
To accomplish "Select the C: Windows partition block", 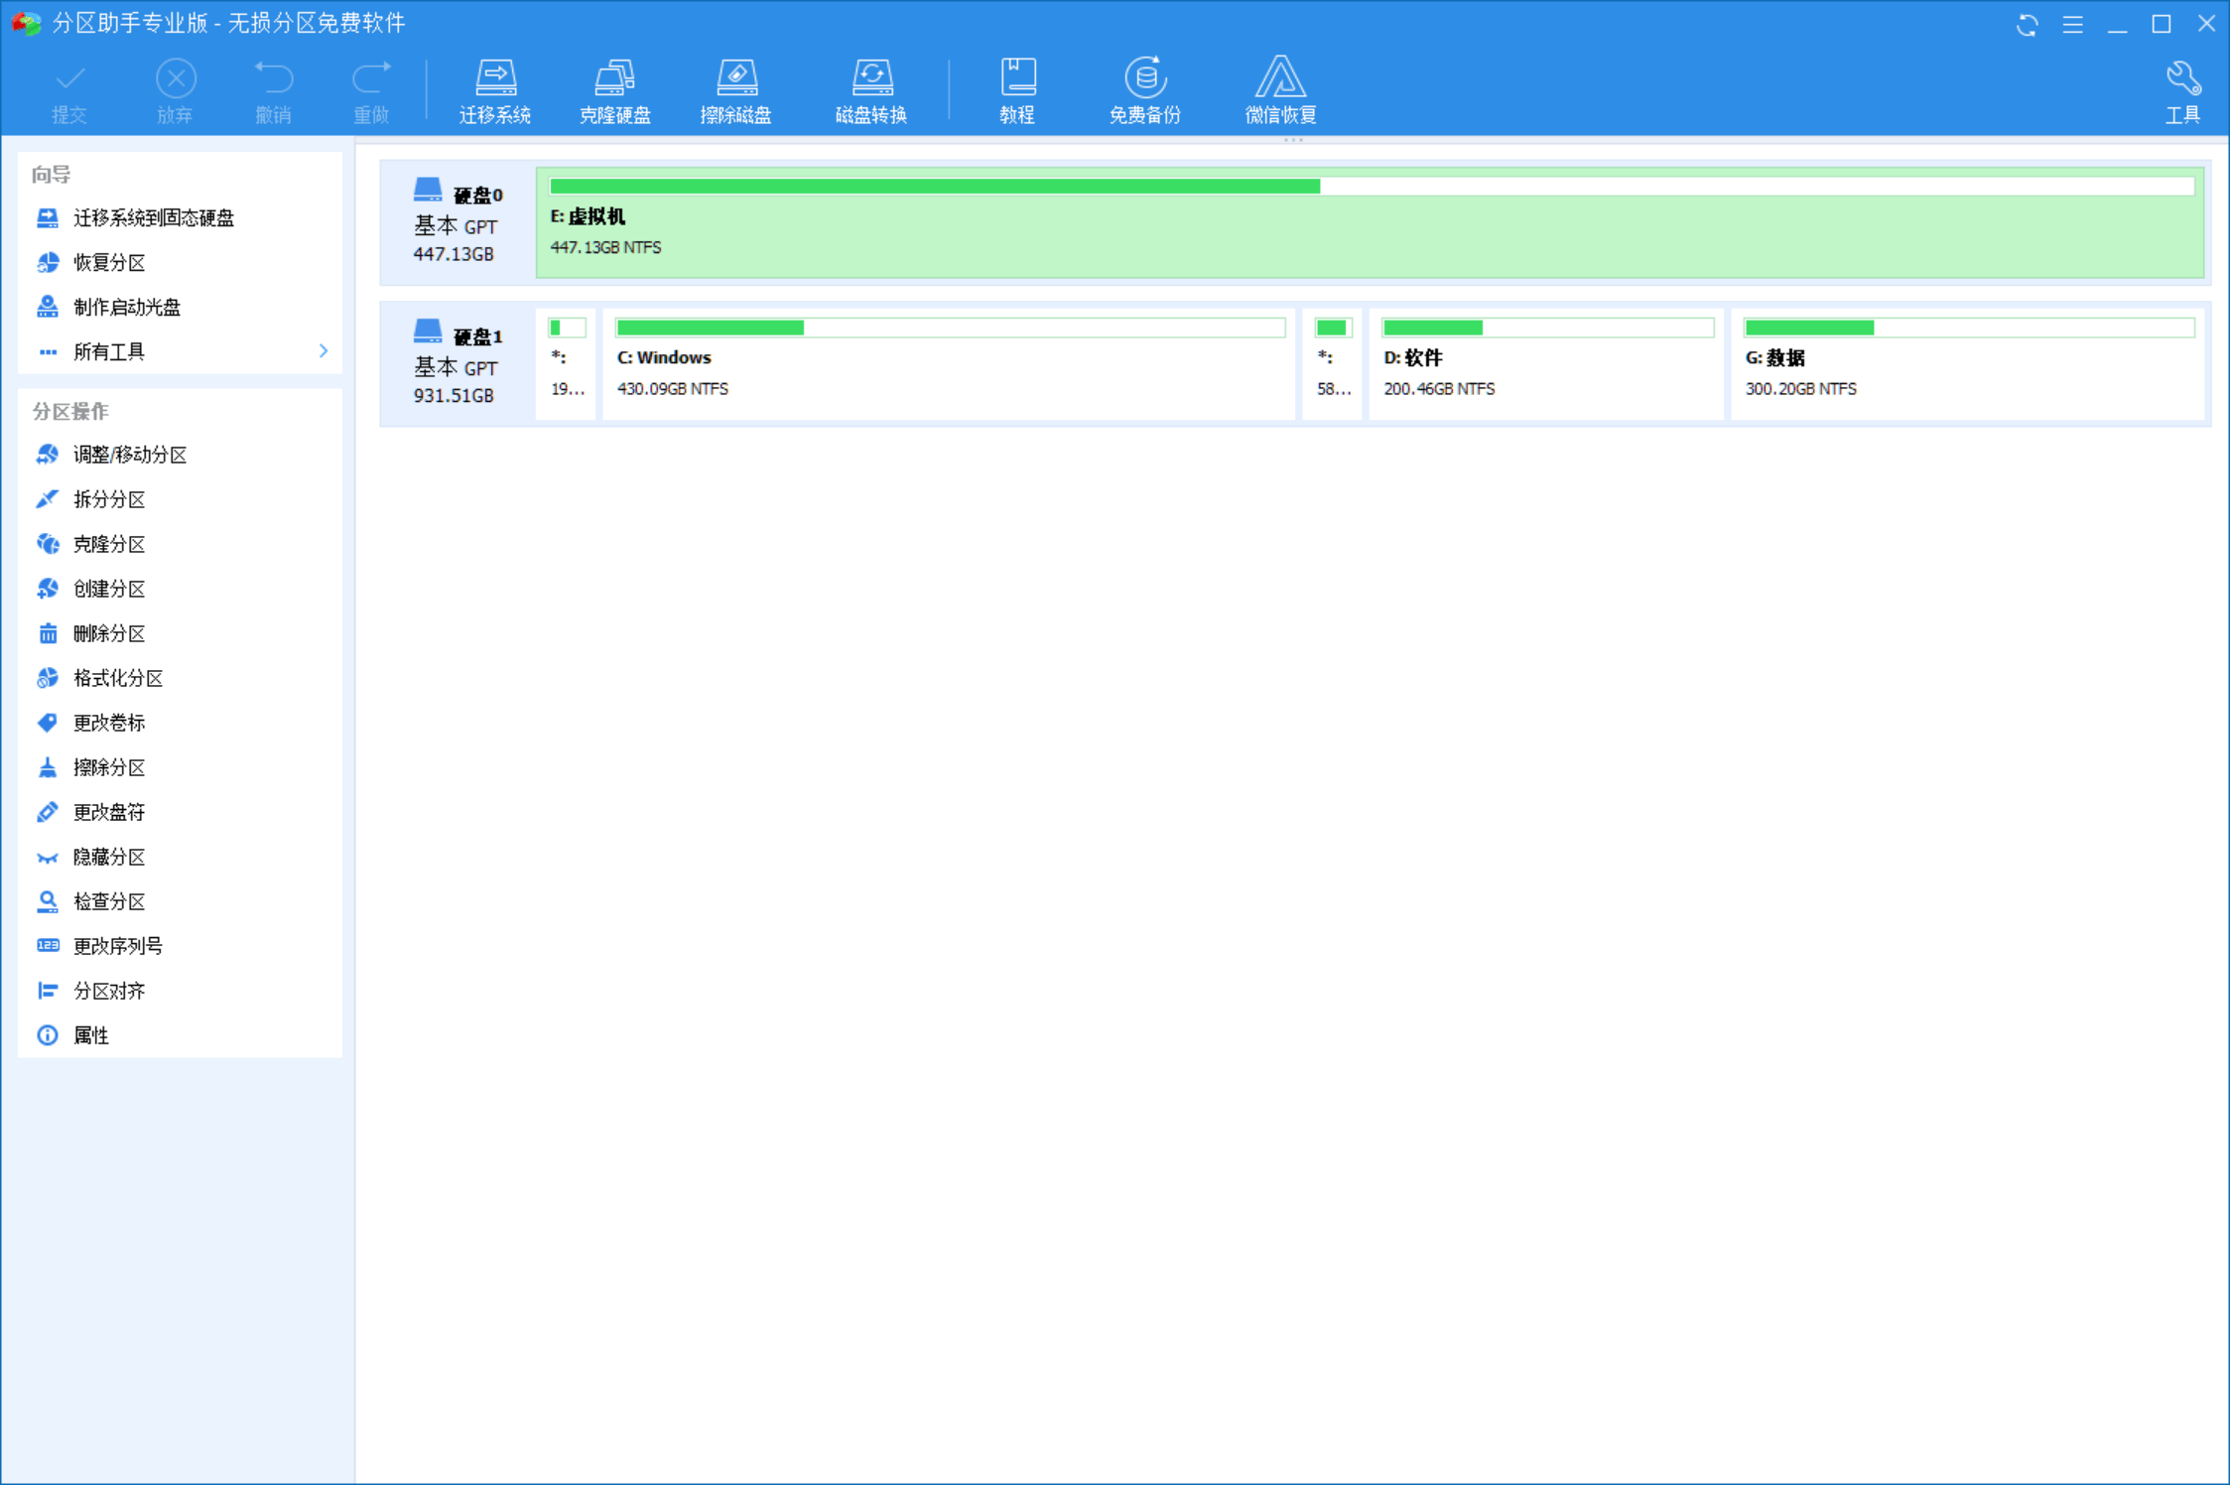I will 949,364.
